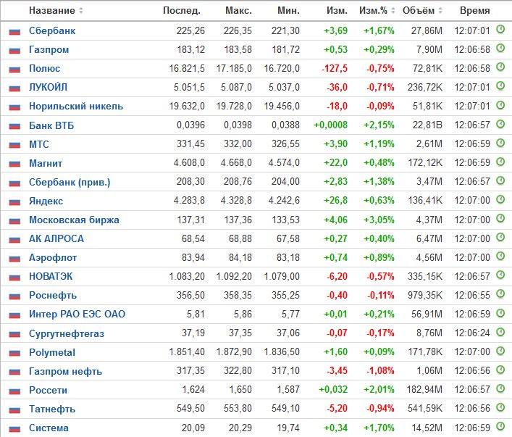Open the Интер РАО ЕЭС ОАО link
This screenshot has width=512, height=437.
click(77, 314)
